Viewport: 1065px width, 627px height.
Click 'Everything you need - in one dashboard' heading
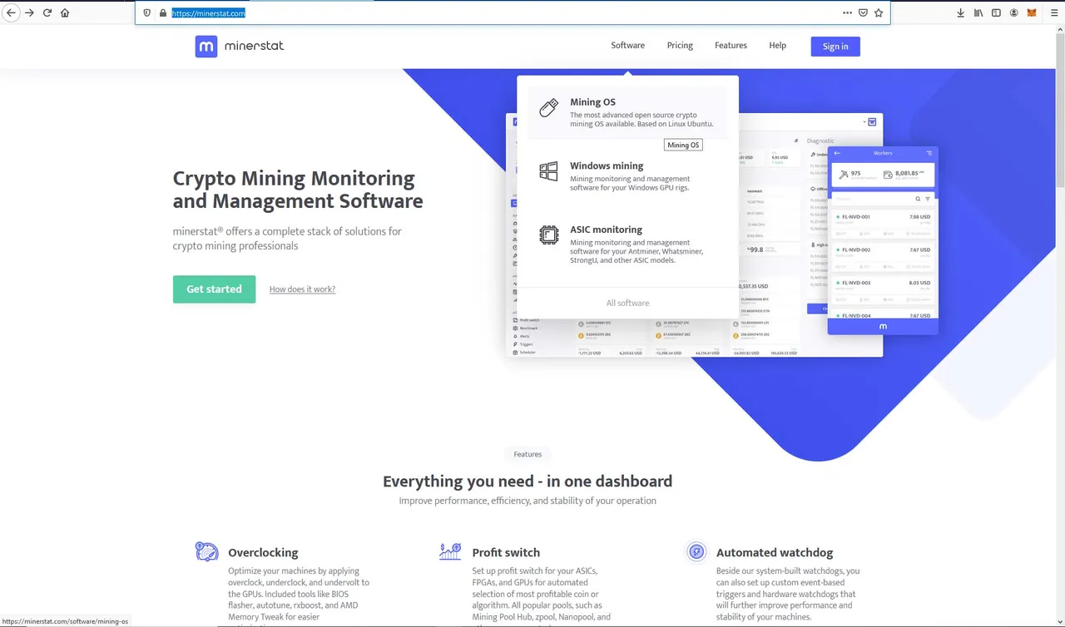click(528, 481)
